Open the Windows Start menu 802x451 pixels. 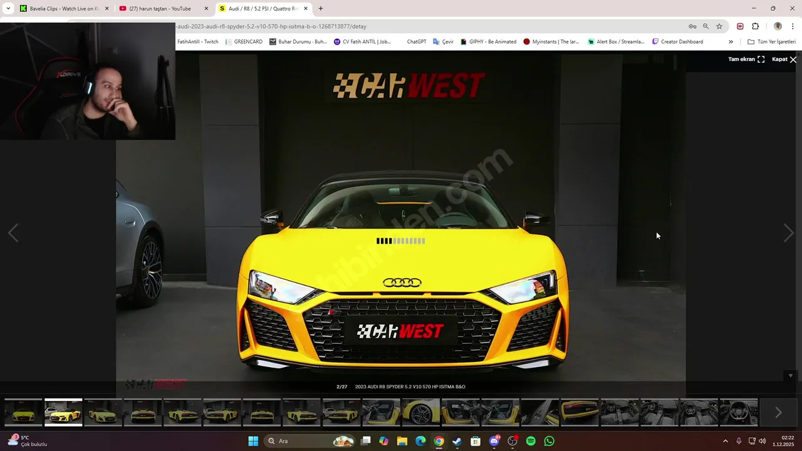point(253,441)
